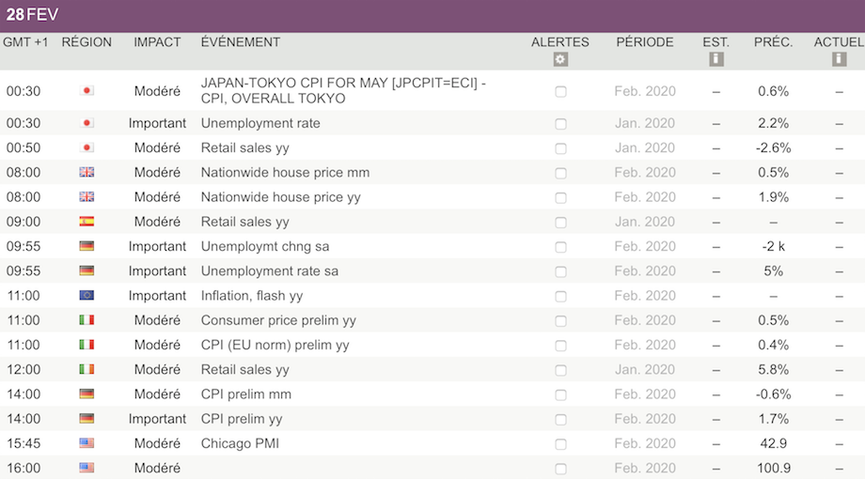Toggle alert for German CPI prelim yy
This screenshot has width=865, height=479.
tap(560, 420)
